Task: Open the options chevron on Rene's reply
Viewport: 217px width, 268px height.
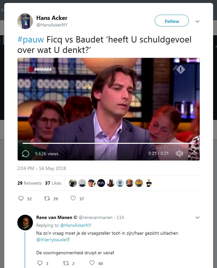Action: click(197, 218)
